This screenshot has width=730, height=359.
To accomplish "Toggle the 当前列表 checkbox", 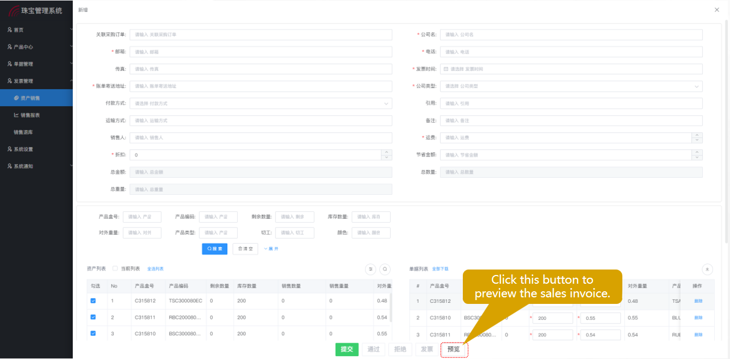I will (115, 268).
